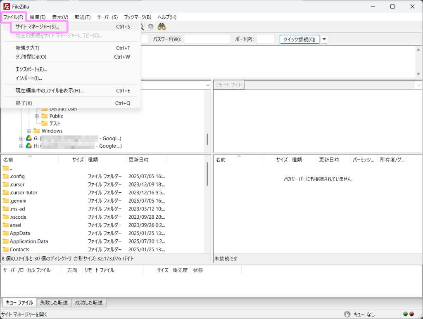
Task: Select the ansel folder row
Action: point(102,225)
